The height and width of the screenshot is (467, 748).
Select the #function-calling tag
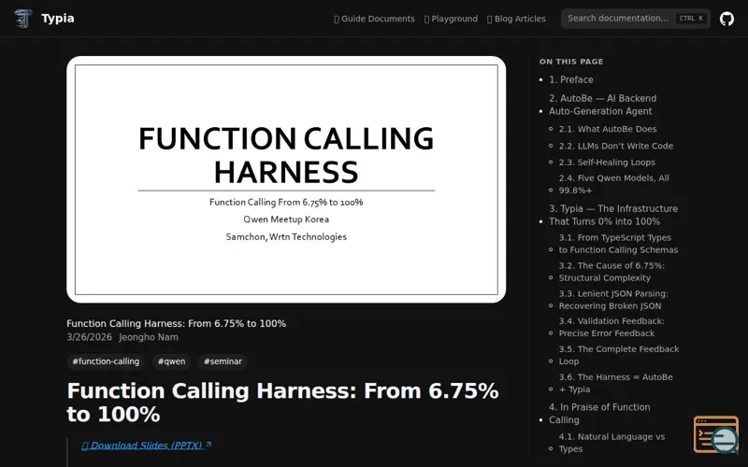[106, 361]
